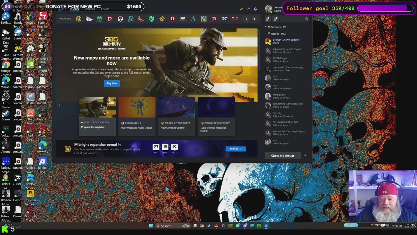Viewport: 417px width, 235px height.
Task: Open Windows Start menu
Action: coord(151,226)
